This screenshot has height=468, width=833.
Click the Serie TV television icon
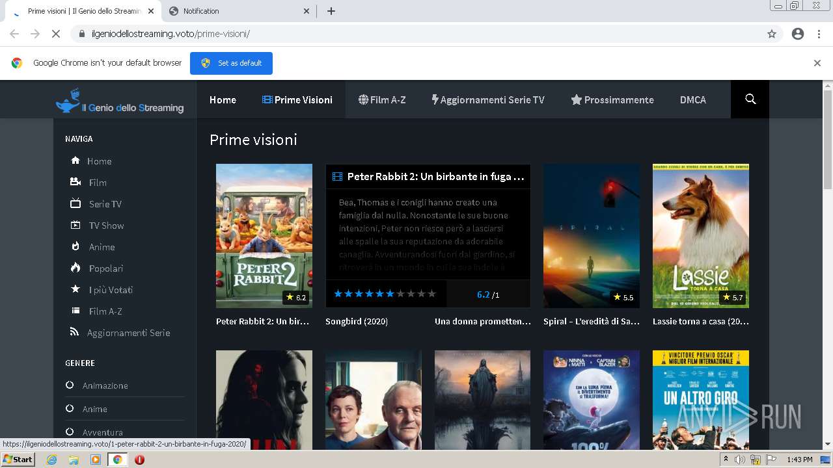[75, 203]
